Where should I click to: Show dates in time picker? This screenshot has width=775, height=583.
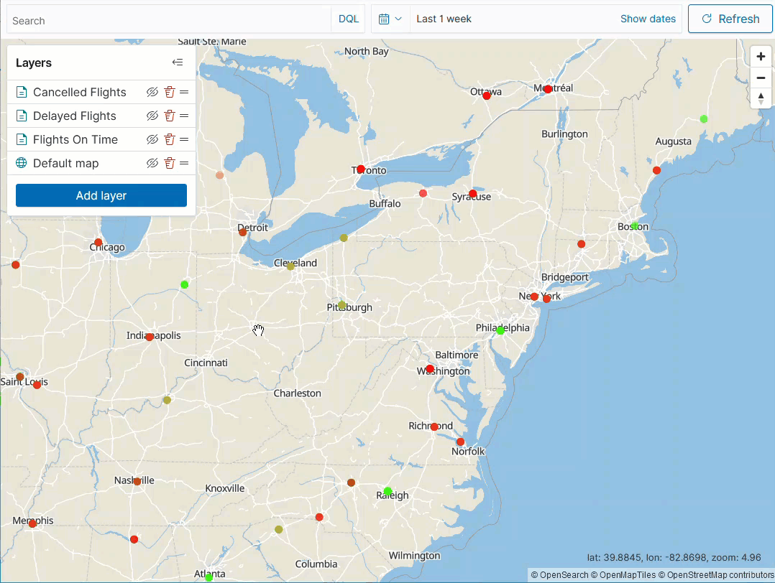[648, 19]
